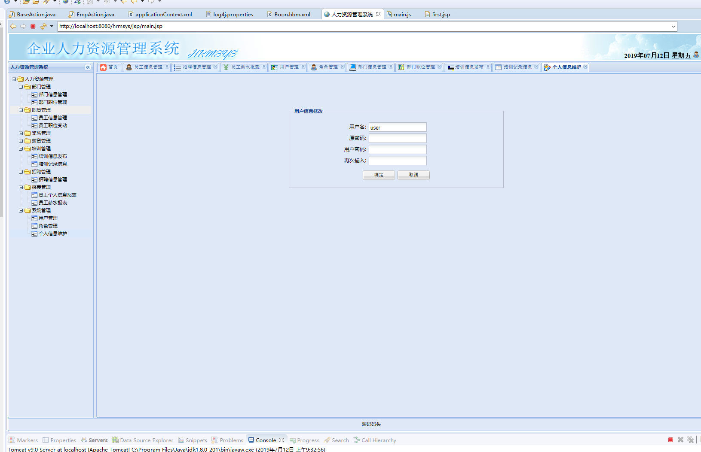This screenshot has height=452, width=701.
Task: Switch to the 员工信息管理 tab
Action: [x=147, y=67]
